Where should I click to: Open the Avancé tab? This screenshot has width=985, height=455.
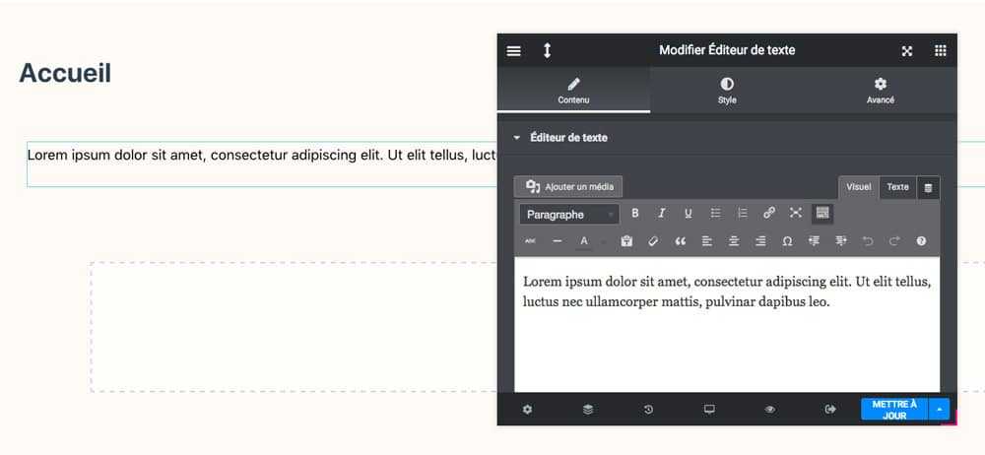point(880,91)
